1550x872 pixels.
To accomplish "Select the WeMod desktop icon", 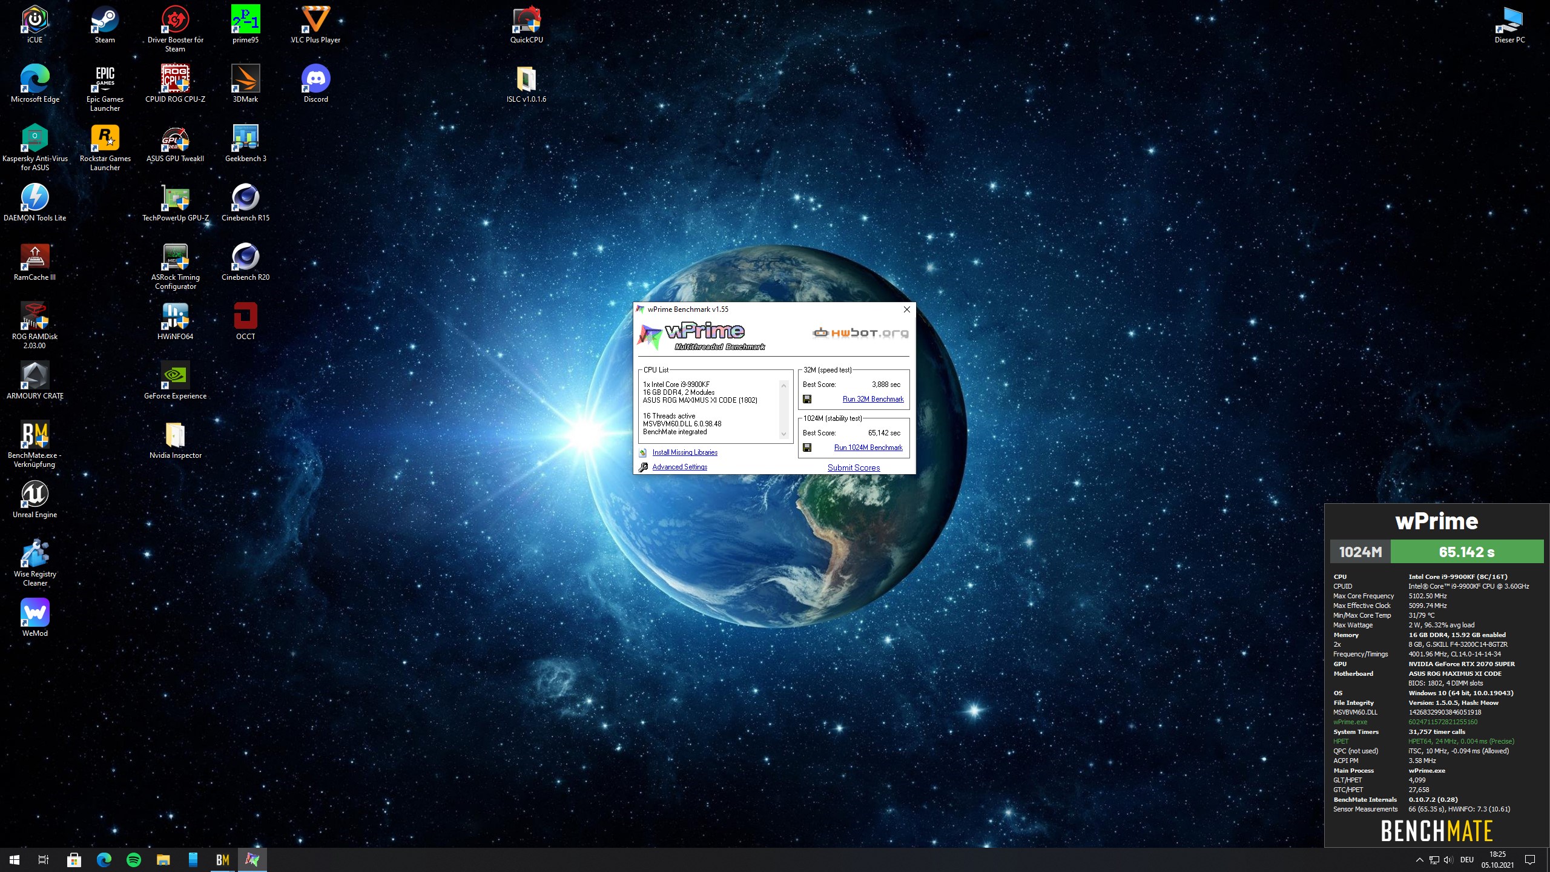I will pyautogui.click(x=35, y=618).
